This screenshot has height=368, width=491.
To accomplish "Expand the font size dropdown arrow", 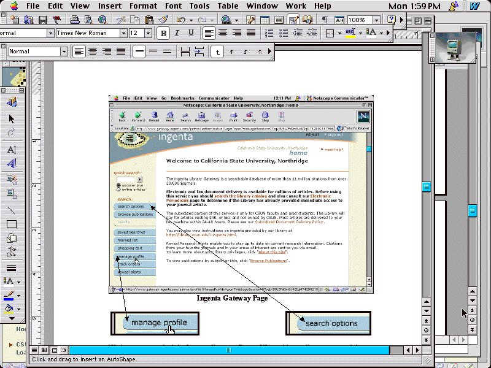I will pyautogui.click(x=148, y=33).
